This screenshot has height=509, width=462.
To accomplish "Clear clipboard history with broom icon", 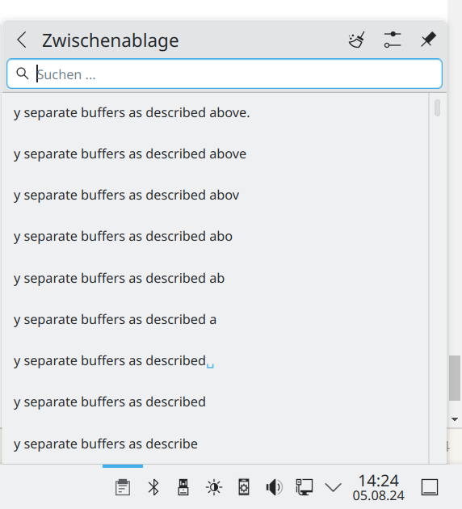I will (x=356, y=40).
